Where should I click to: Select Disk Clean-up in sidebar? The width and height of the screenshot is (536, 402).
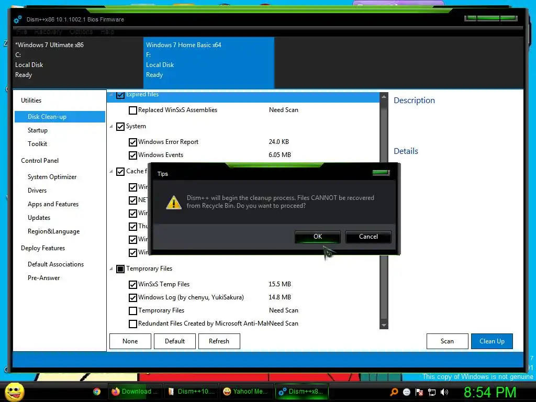[60, 117]
